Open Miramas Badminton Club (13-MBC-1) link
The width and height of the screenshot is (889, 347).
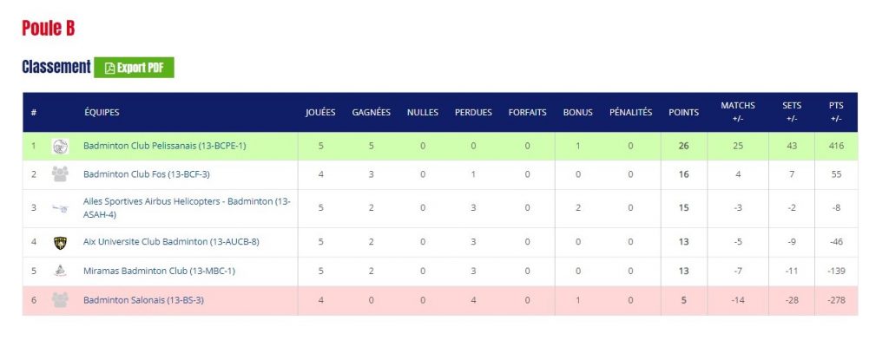pos(159,271)
